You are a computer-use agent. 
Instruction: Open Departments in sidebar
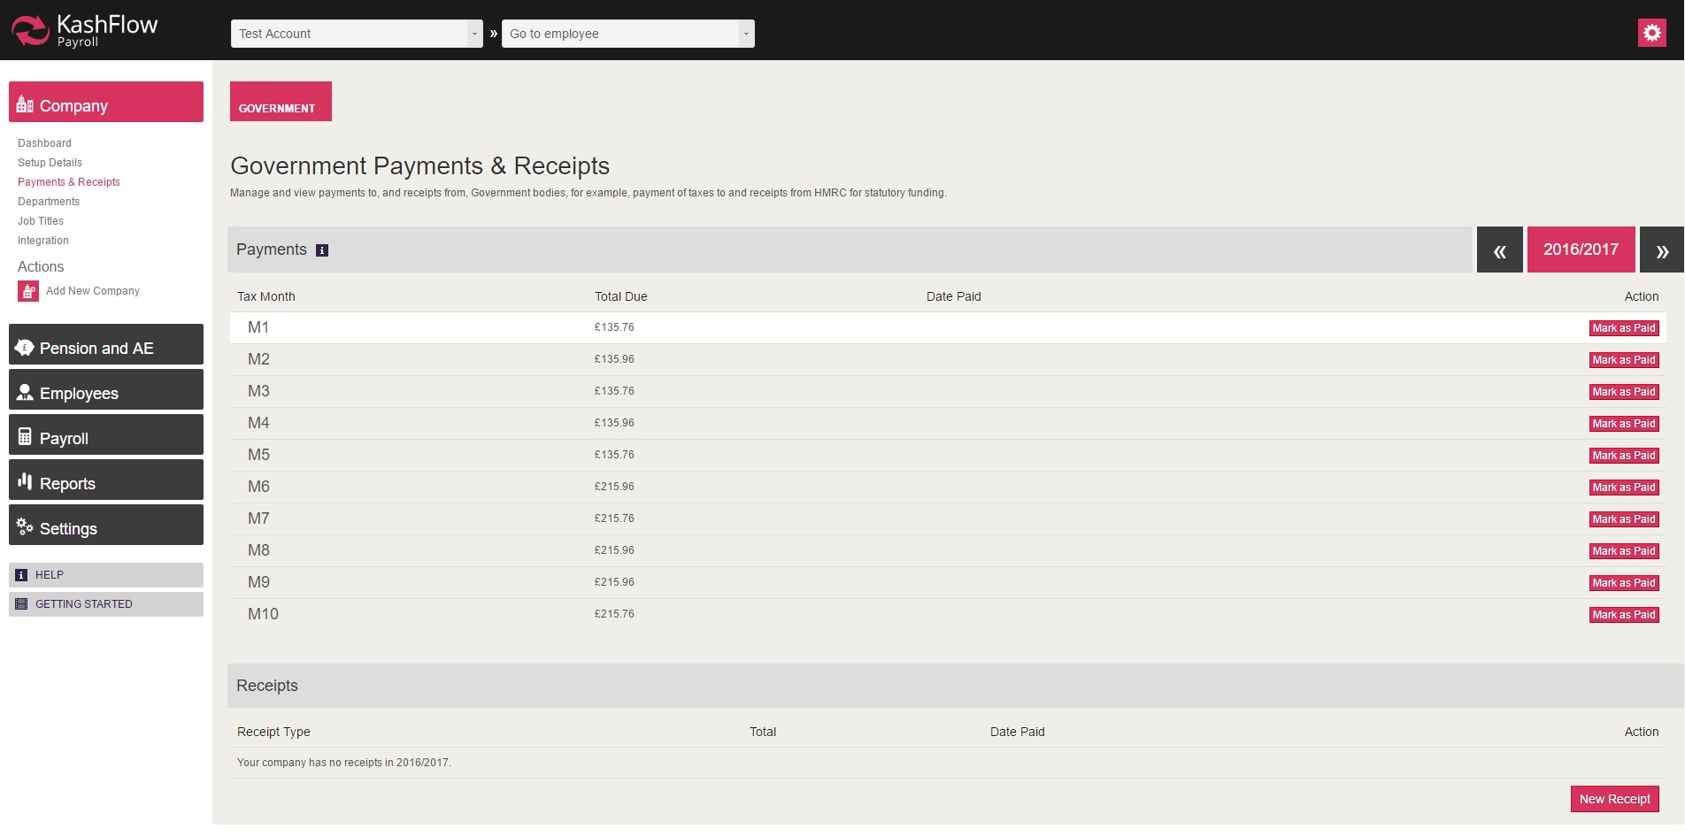click(x=49, y=202)
